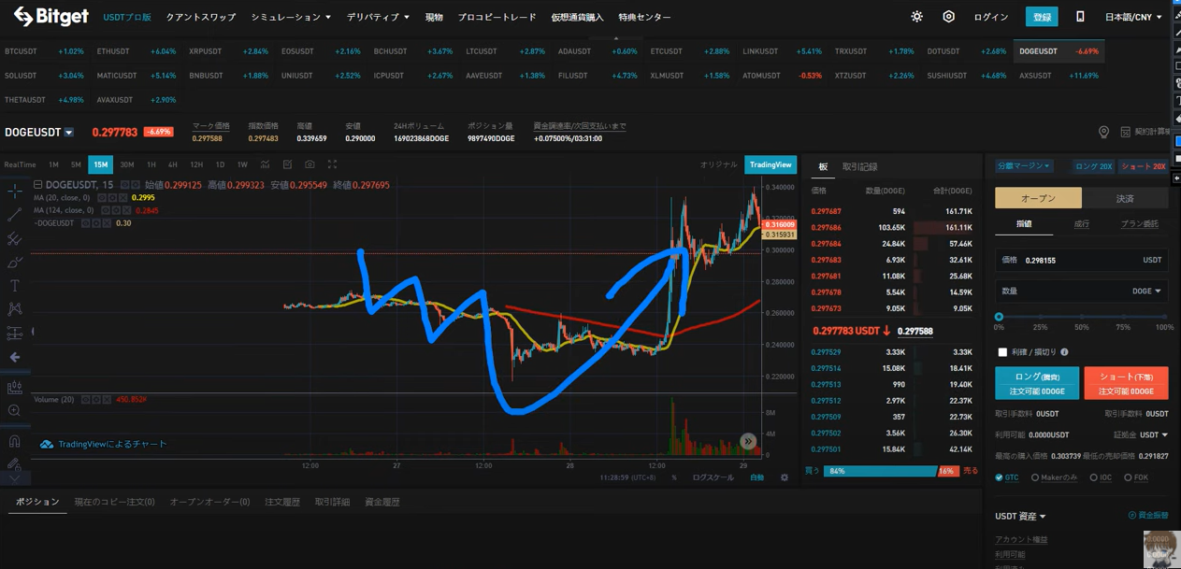Take a chart snapshot with camera icon
The image size is (1181, 569).
click(310, 164)
